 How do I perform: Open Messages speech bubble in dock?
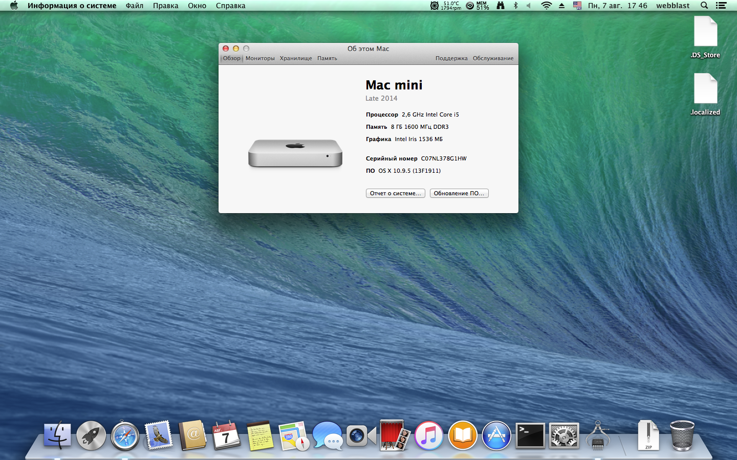328,435
